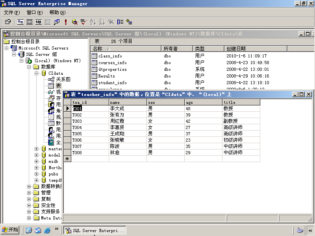Click the tea_id column header
This screenshot has width=315, height=236.
[x=90, y=102]
